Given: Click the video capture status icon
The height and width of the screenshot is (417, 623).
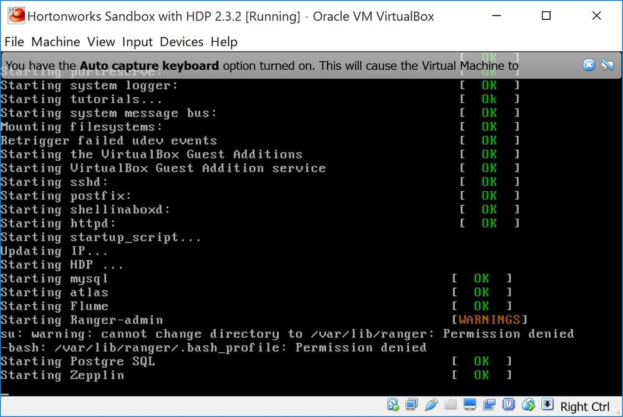Looking at the screenshot, I should 489,405.
